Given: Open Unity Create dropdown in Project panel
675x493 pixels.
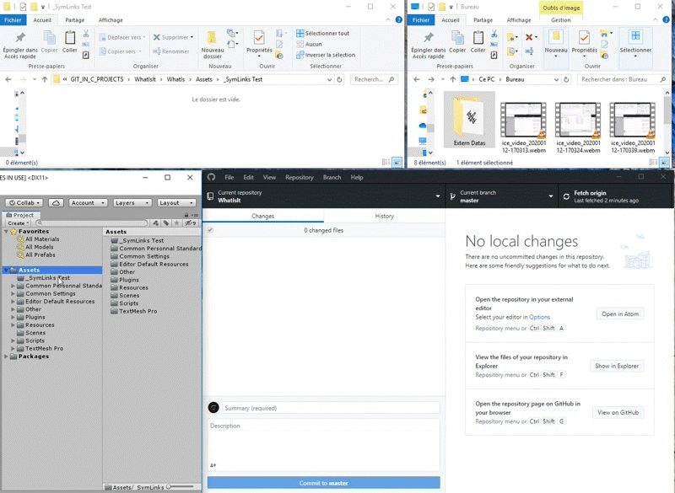Looking at the screenshot, I should click(18, 223).
